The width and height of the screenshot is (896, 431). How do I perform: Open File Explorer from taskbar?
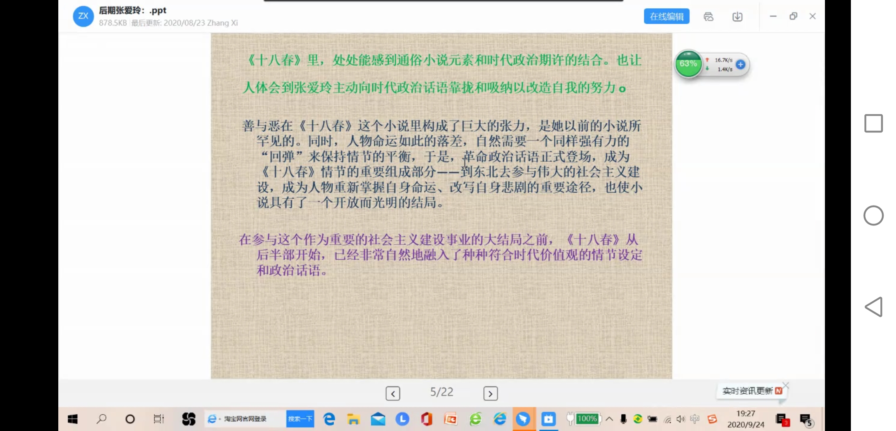pyautogui.click(x=353, y=419)
